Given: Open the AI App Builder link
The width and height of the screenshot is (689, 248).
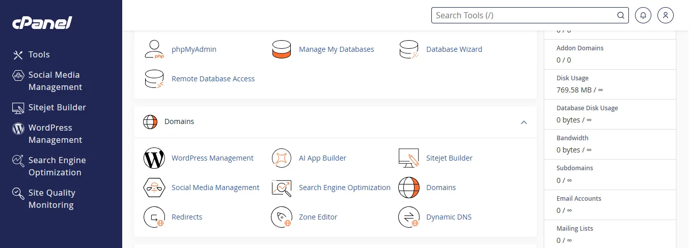Looking at the screenshot, I should pos(323,158).
